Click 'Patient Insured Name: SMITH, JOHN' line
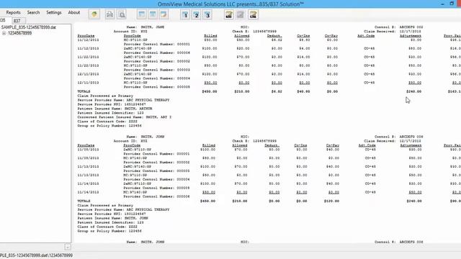The width and height of the screenshot is (461, 259). [112, 219]
